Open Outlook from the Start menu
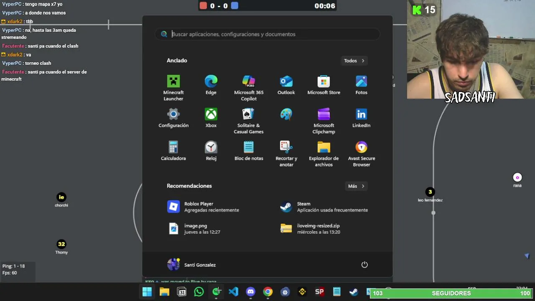 (286, 85)
